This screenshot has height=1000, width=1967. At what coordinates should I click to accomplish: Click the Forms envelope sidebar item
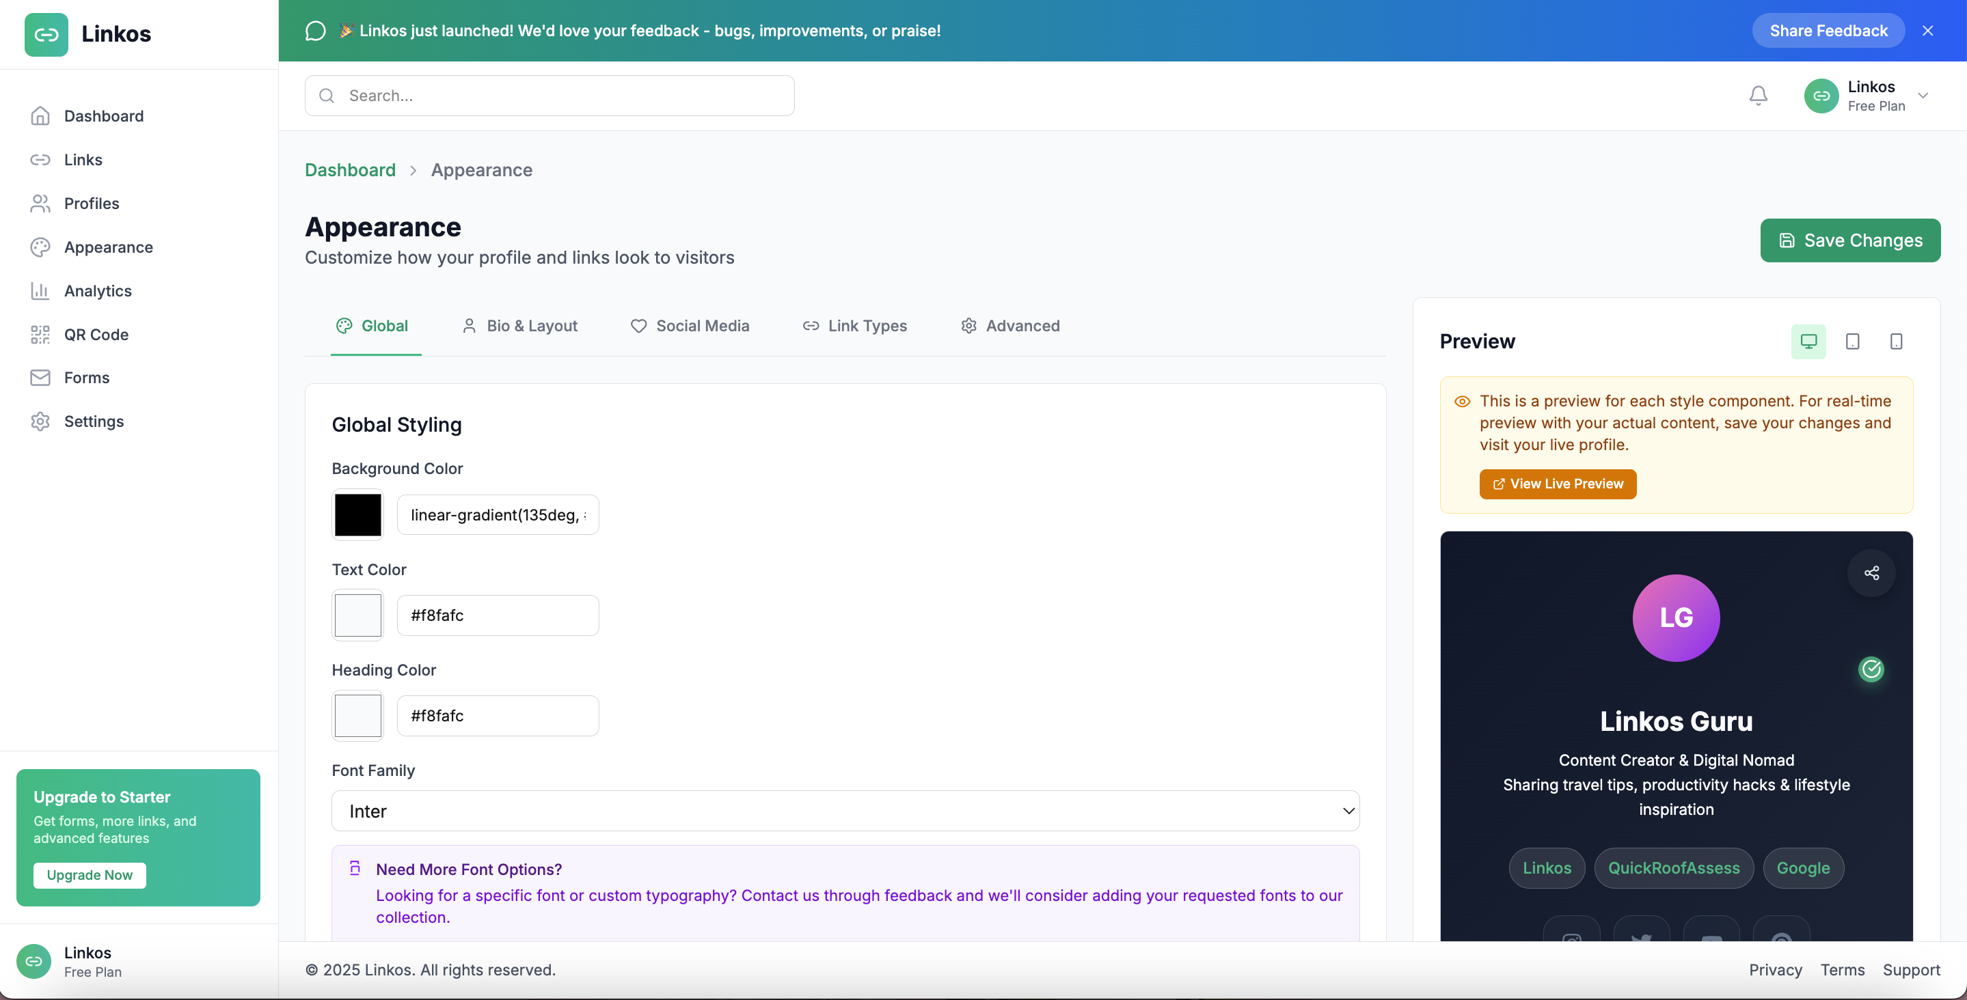[86, 378]
